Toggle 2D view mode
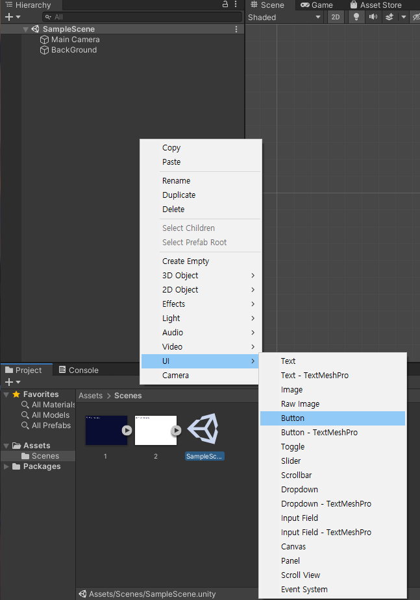Viewport: 420px width, 600px height. (x=336, y=18)
